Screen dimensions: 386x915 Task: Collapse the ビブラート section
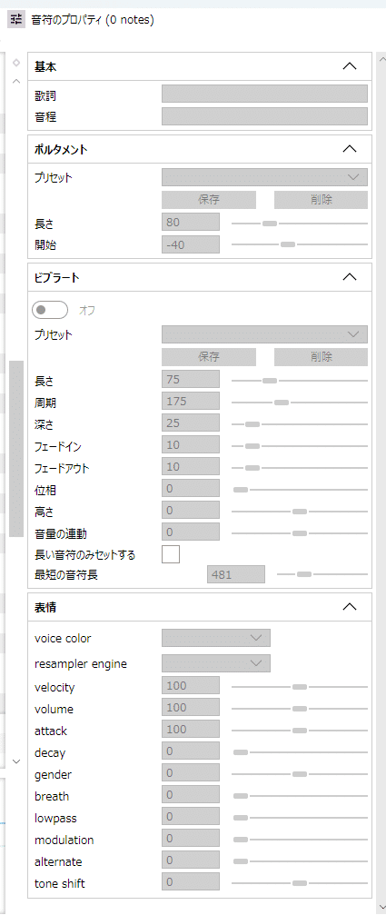tap(350, 277)
